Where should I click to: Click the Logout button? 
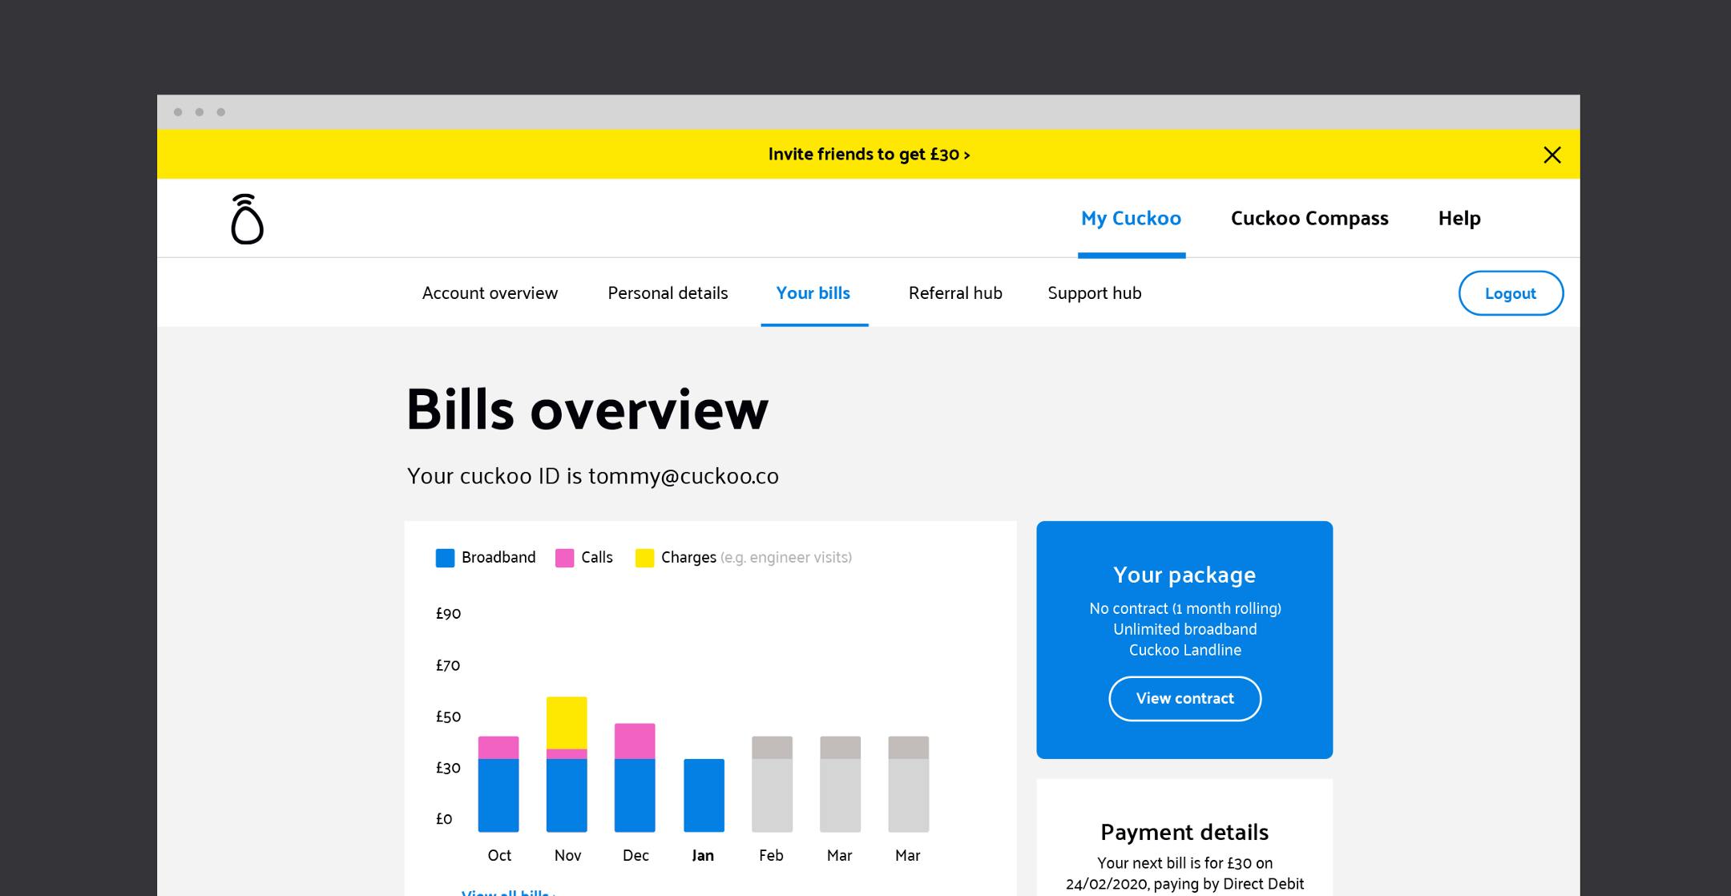[x=1511, y=293]
